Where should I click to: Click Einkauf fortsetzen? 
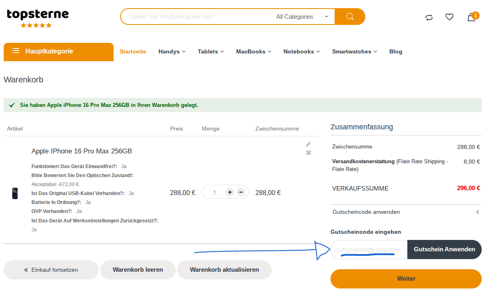(51, 270)
